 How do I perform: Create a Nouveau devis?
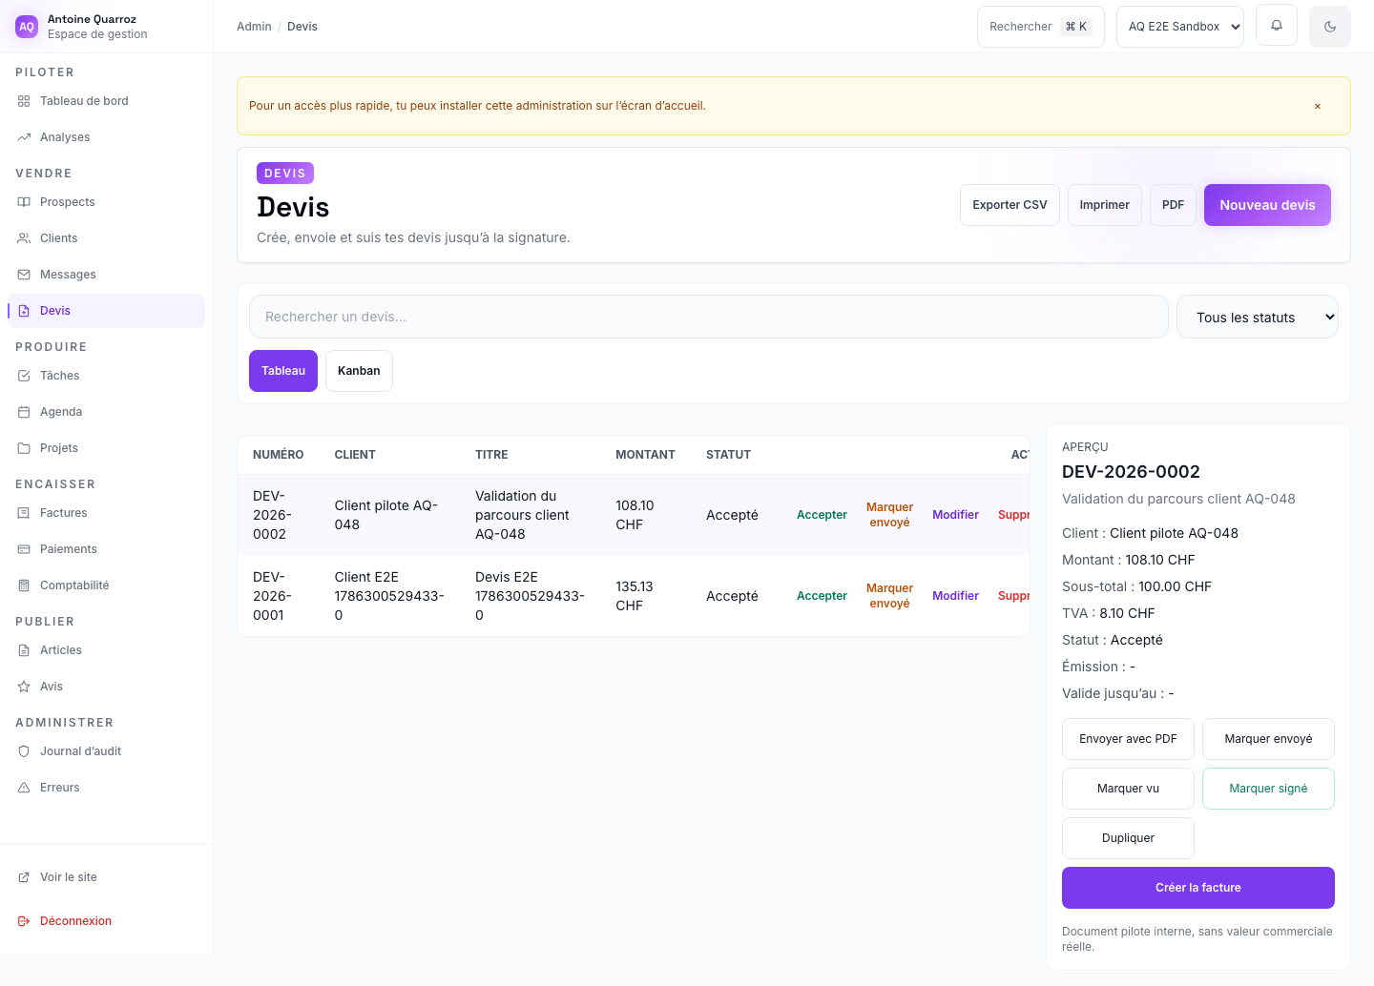(1267, 205)
